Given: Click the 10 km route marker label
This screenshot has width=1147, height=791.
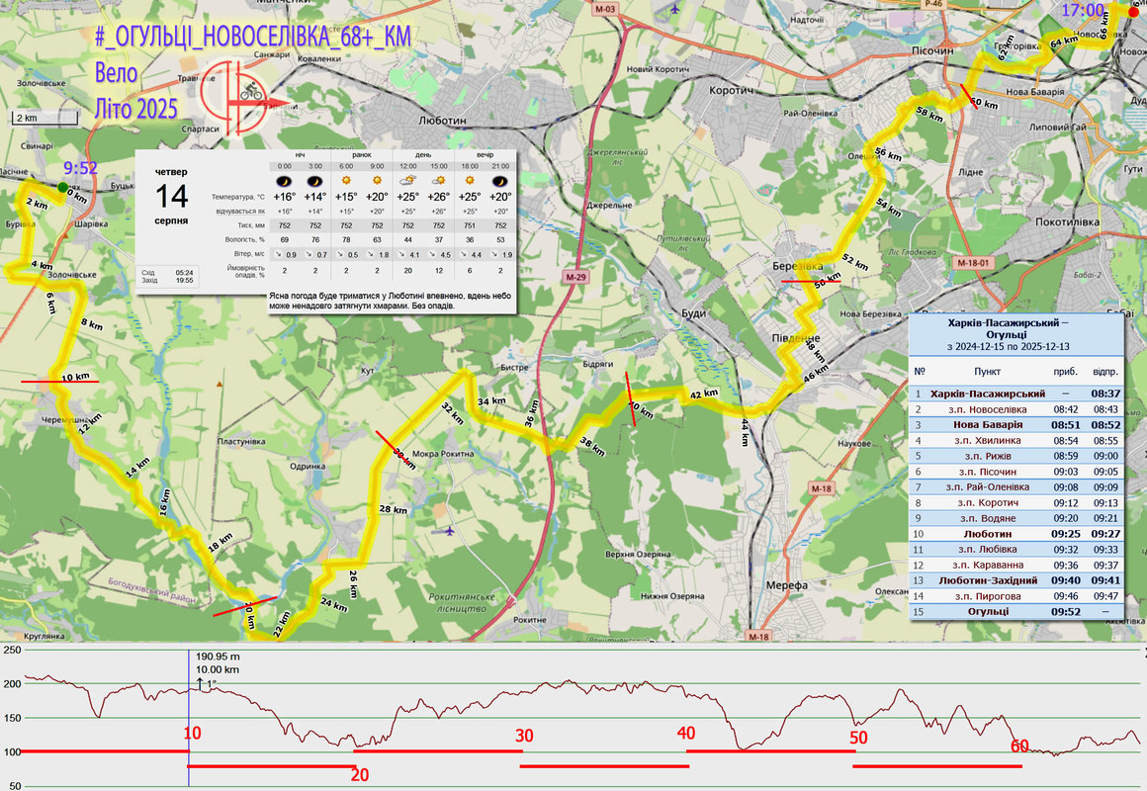Looking at the screenshot, I should [75, 377].
